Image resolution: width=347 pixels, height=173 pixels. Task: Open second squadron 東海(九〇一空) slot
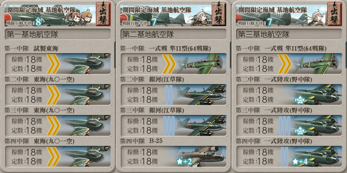tap(58, 95)
